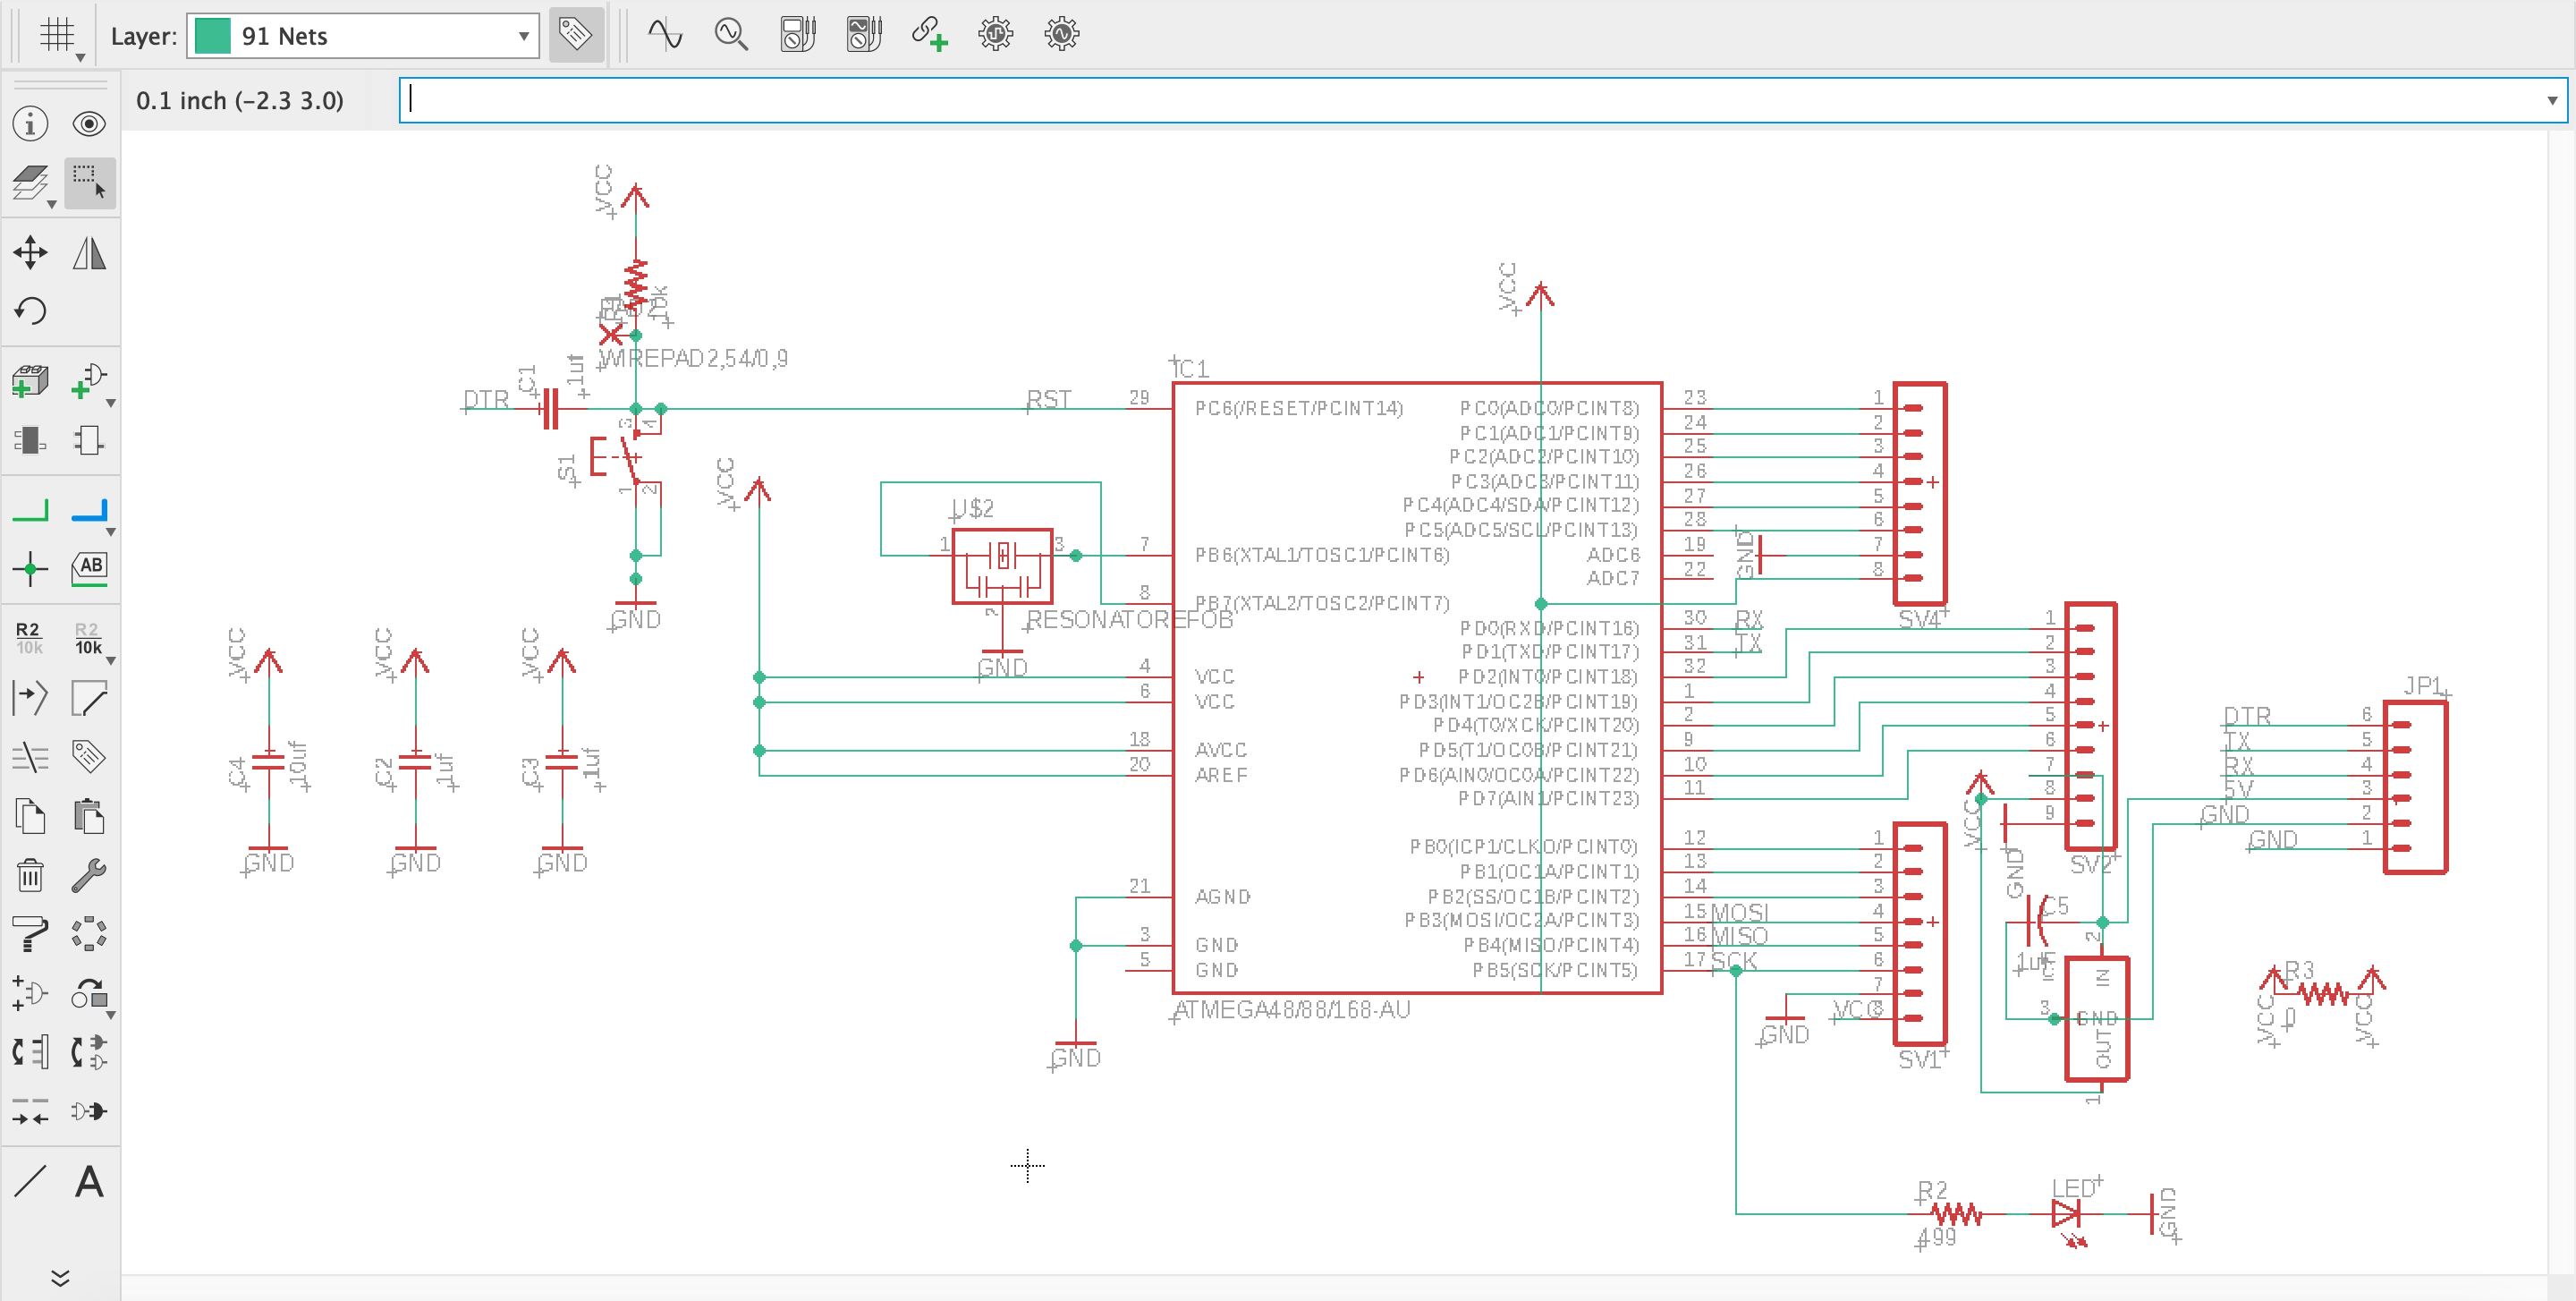
Task: Click the green 91 Nets color swatch
Action: click(x=213, y=36)
